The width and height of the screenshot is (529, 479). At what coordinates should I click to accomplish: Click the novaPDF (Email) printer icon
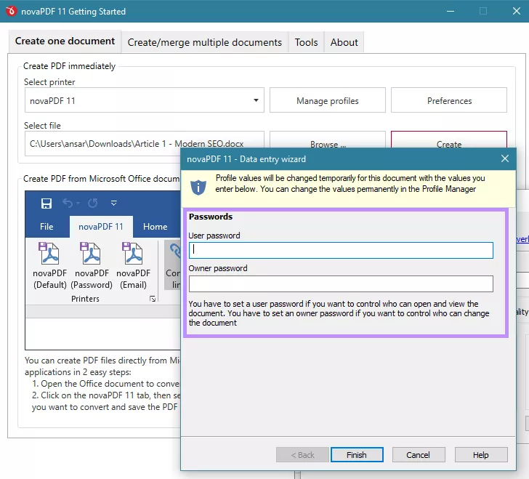(x=133, y=253)
